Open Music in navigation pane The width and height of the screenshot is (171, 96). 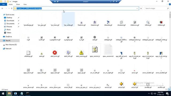9,30
